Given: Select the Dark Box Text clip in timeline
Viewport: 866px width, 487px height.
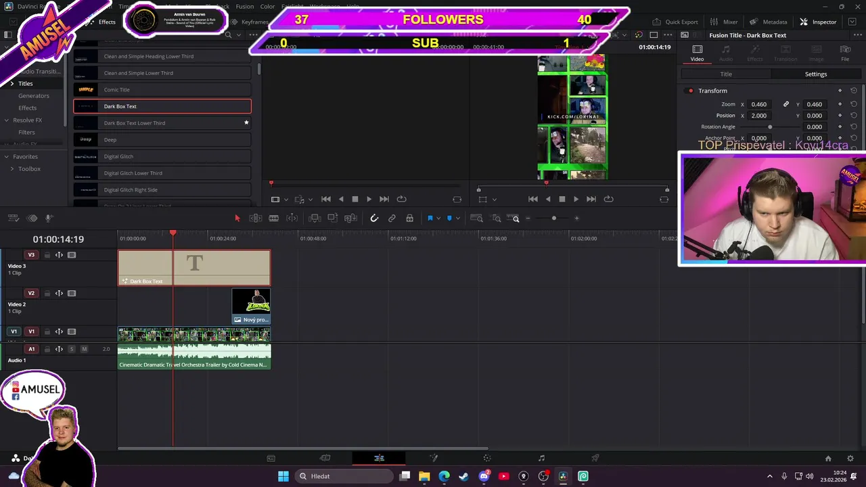Looking at the screenshot, I should point(194,268).
